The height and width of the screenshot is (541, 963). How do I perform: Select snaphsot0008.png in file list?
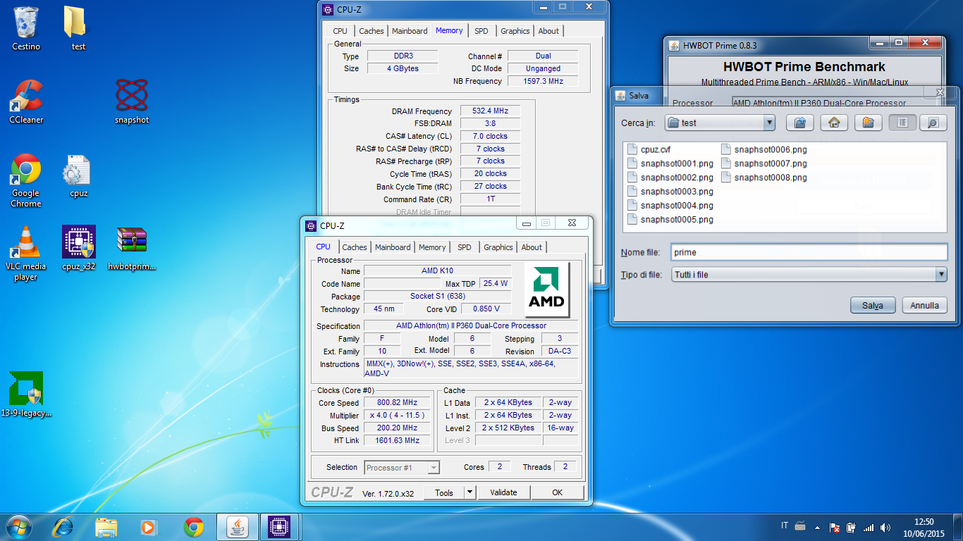tap(763, 178)
